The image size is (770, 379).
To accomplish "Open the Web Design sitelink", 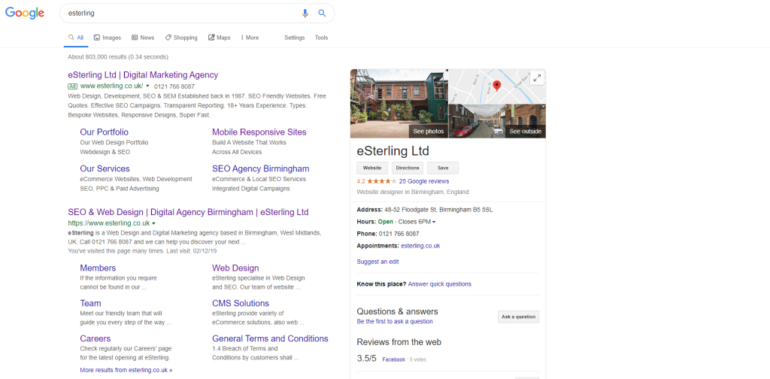I will 235,268.
